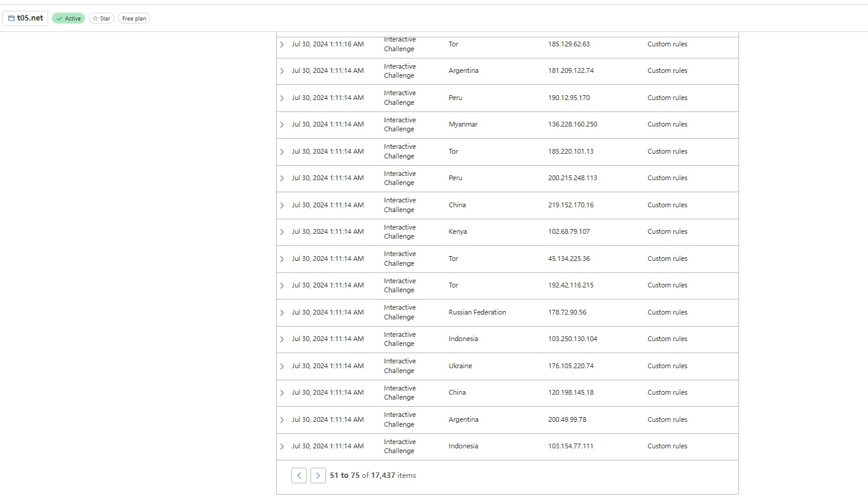Go to the previous page of events

coord(299,475)
